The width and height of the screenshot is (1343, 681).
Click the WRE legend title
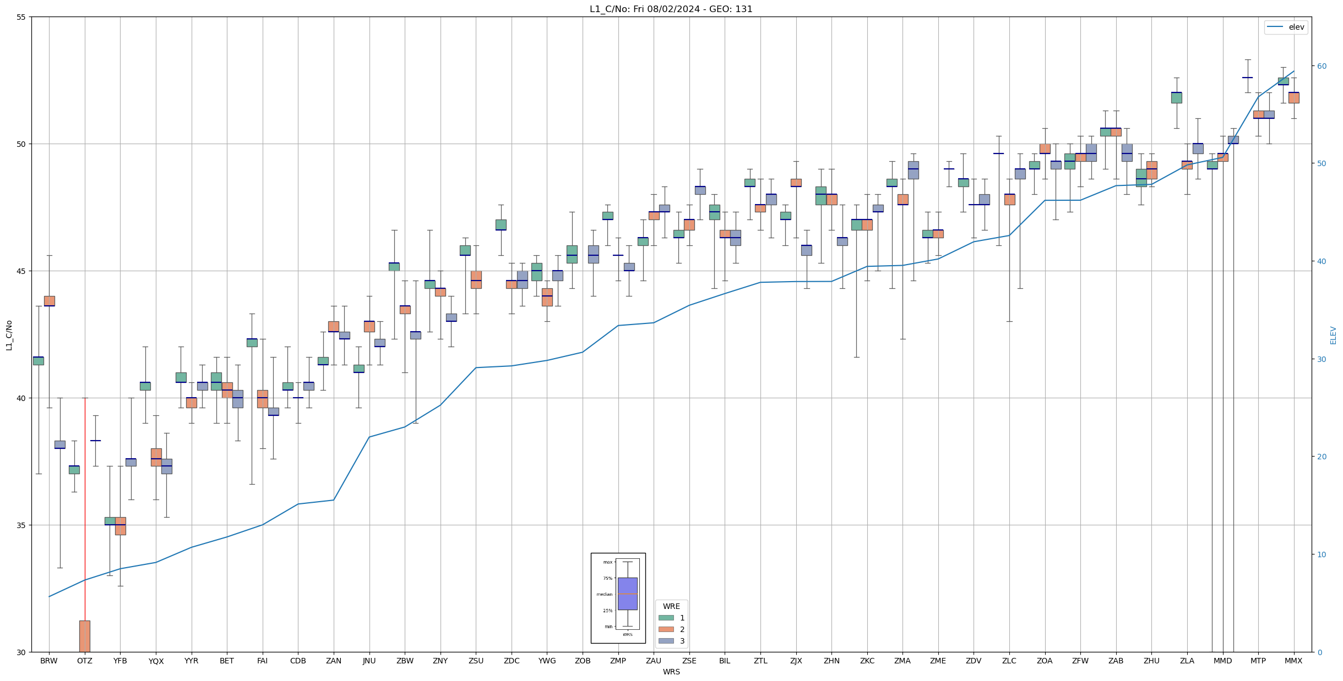click(x=671, y=606)
